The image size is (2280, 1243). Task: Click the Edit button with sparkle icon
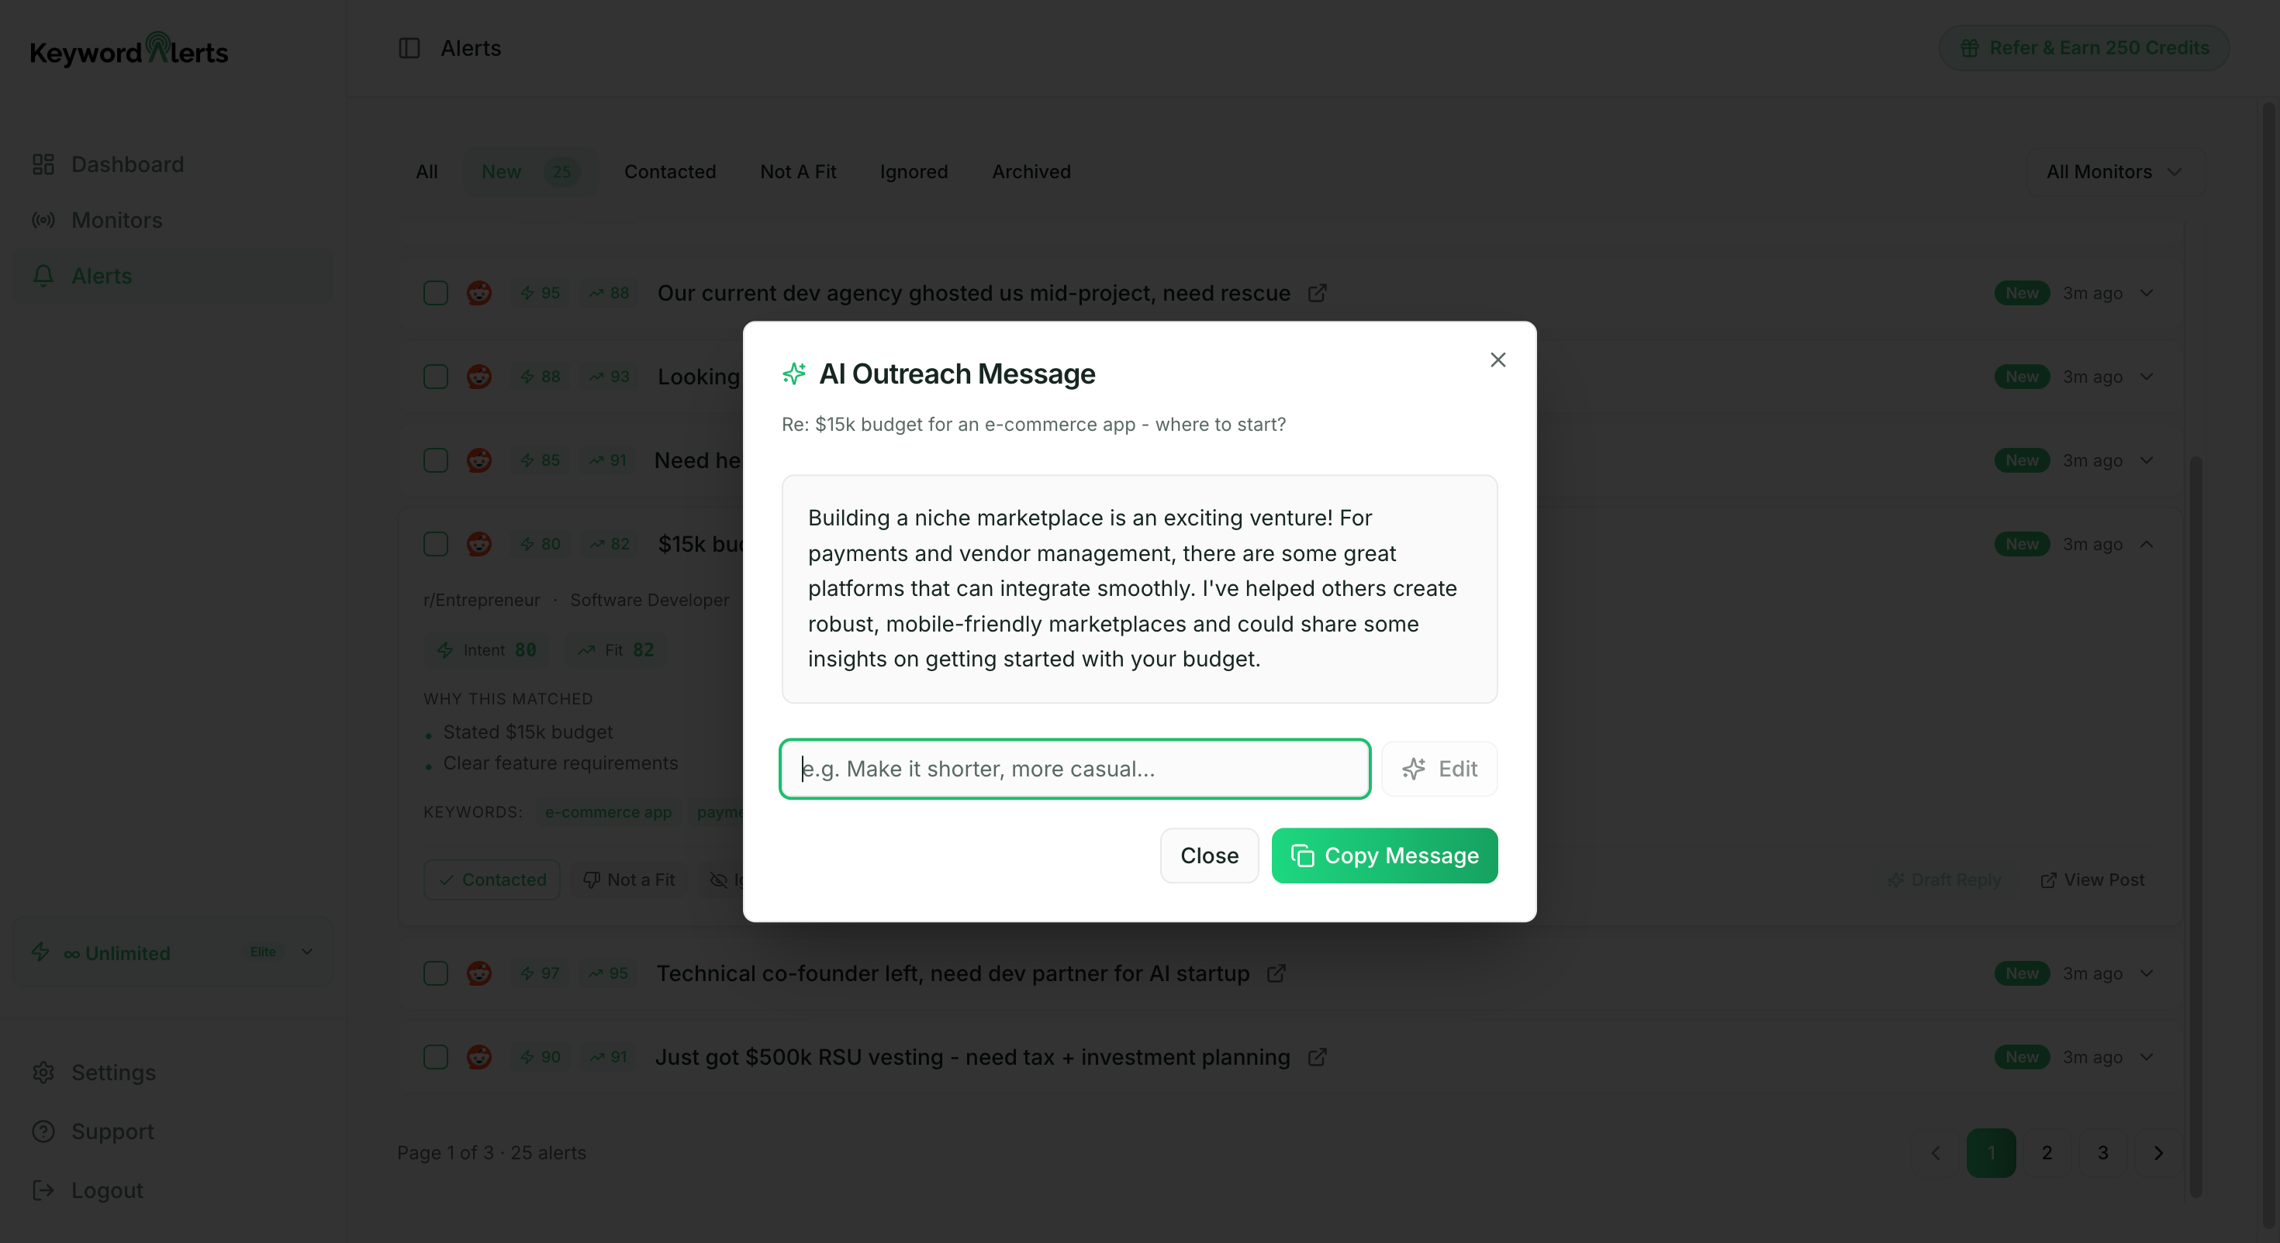point(1439,769)
